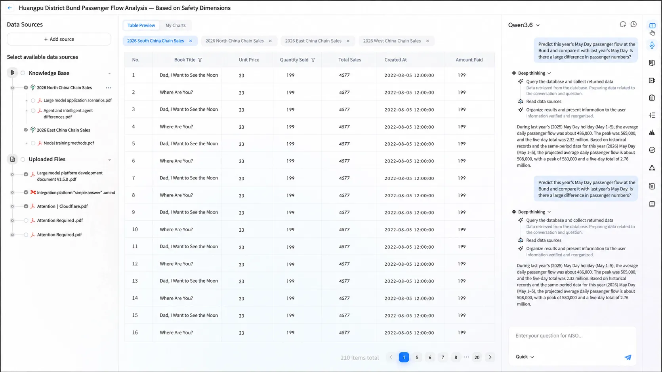This screenshot has height=372, width=662.
Task: Open the Quick mode dropdown
Action: [525, 357]
